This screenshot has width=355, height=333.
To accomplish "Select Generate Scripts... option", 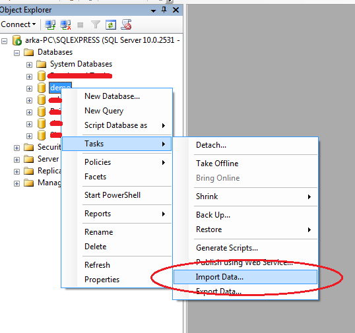I will (245, 248).
